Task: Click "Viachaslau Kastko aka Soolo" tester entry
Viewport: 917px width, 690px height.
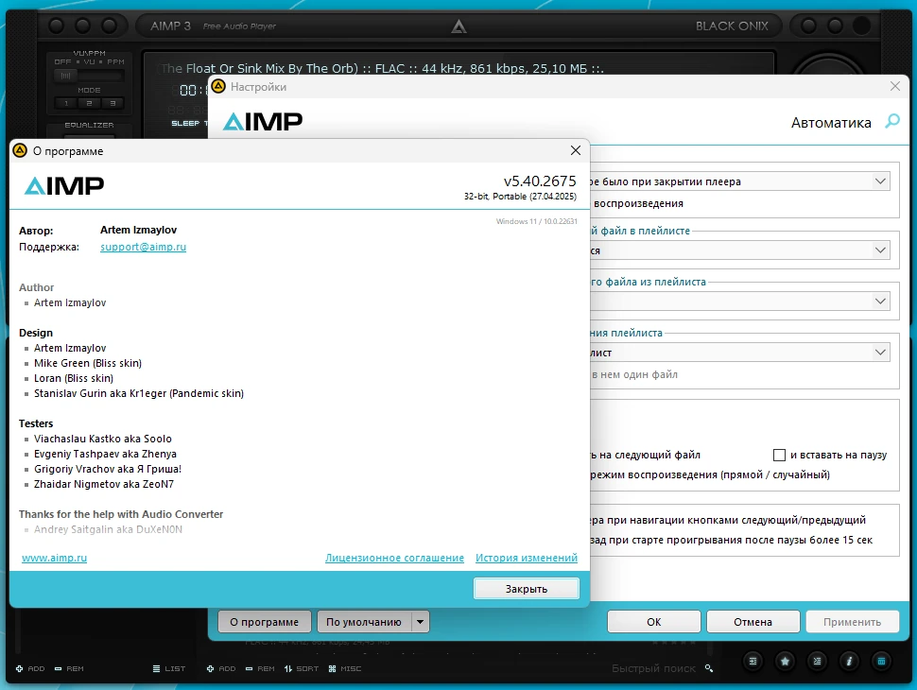Action: [103, 439]
